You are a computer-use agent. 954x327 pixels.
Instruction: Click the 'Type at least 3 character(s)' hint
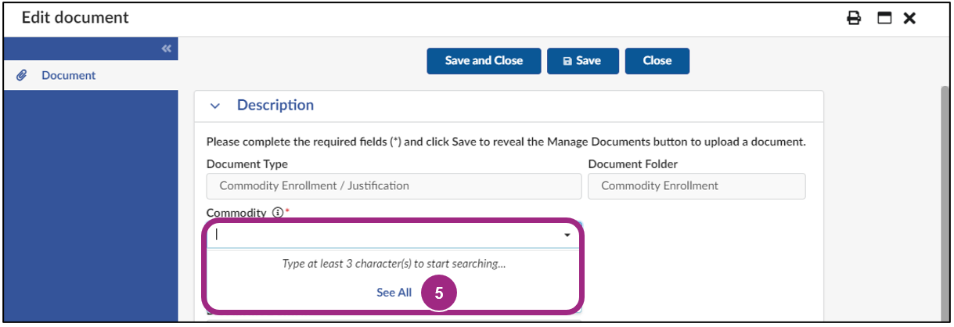pos(394,264)
